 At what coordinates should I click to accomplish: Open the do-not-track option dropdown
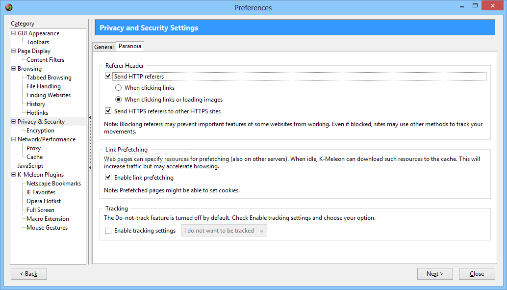tap(224, 231)
